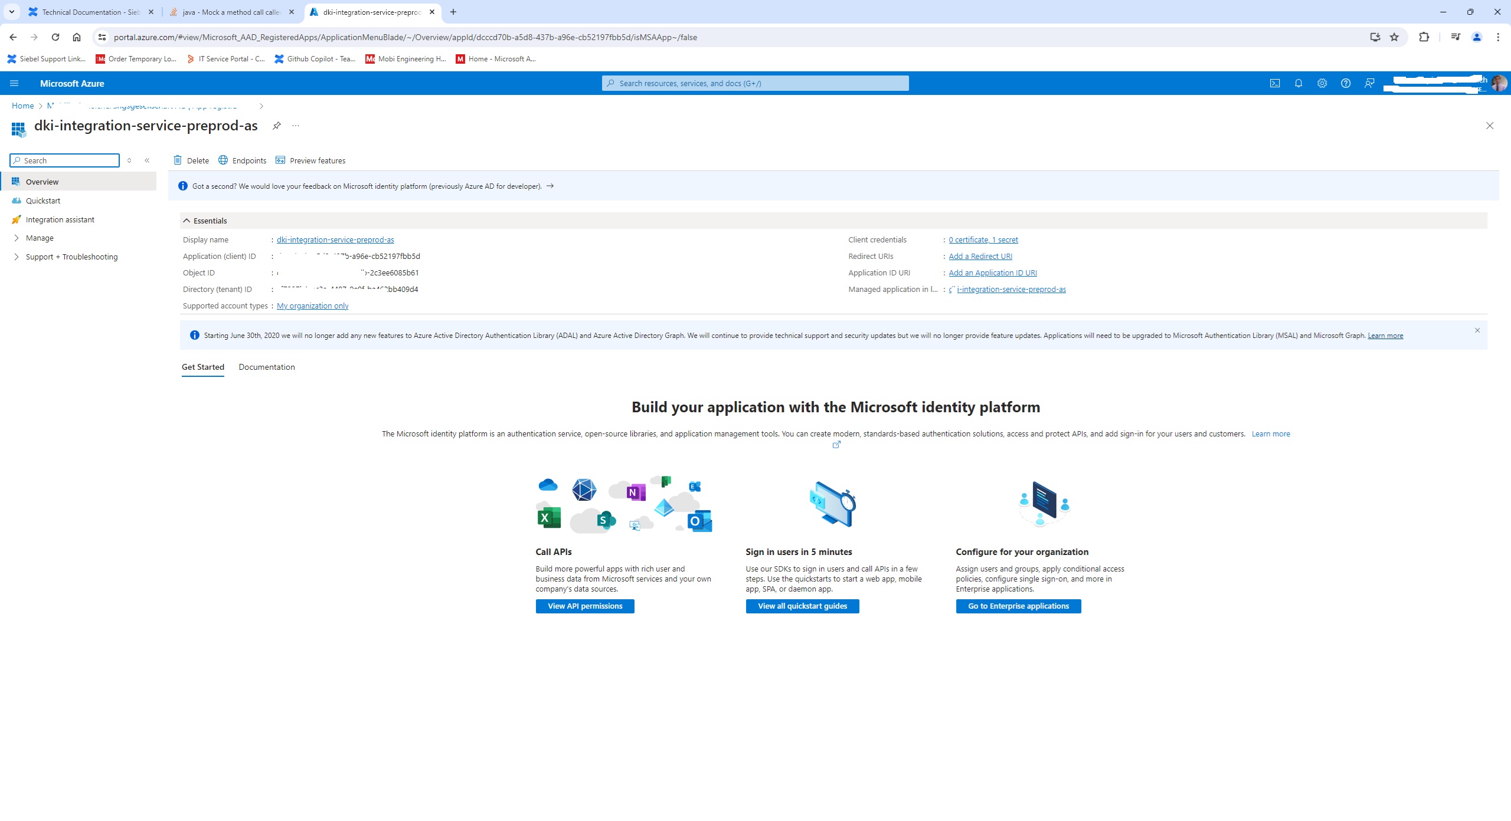Open the Help question mark icon

coord(1346,83)
